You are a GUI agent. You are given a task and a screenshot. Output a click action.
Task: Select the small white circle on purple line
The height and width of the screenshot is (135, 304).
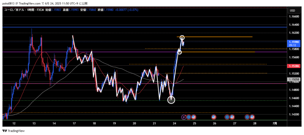[179, 52]
